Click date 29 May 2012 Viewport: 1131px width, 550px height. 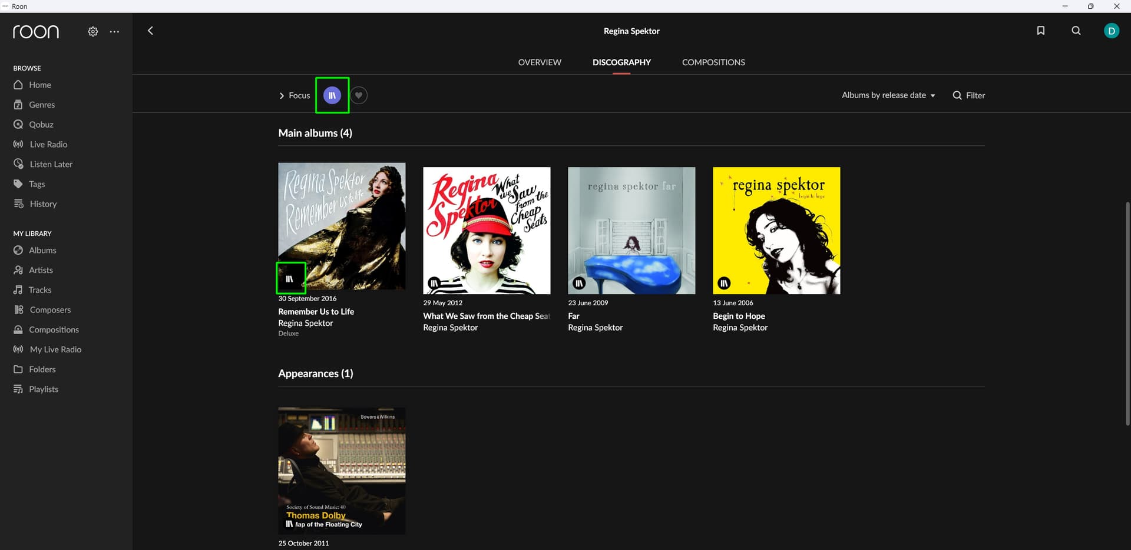pyautogui.click(x=442, y=303)
